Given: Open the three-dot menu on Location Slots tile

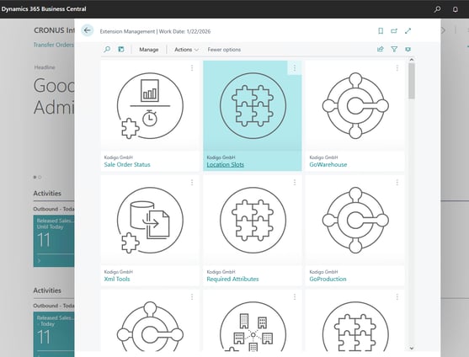Looking at the screenshot, I should coord(295,68).
